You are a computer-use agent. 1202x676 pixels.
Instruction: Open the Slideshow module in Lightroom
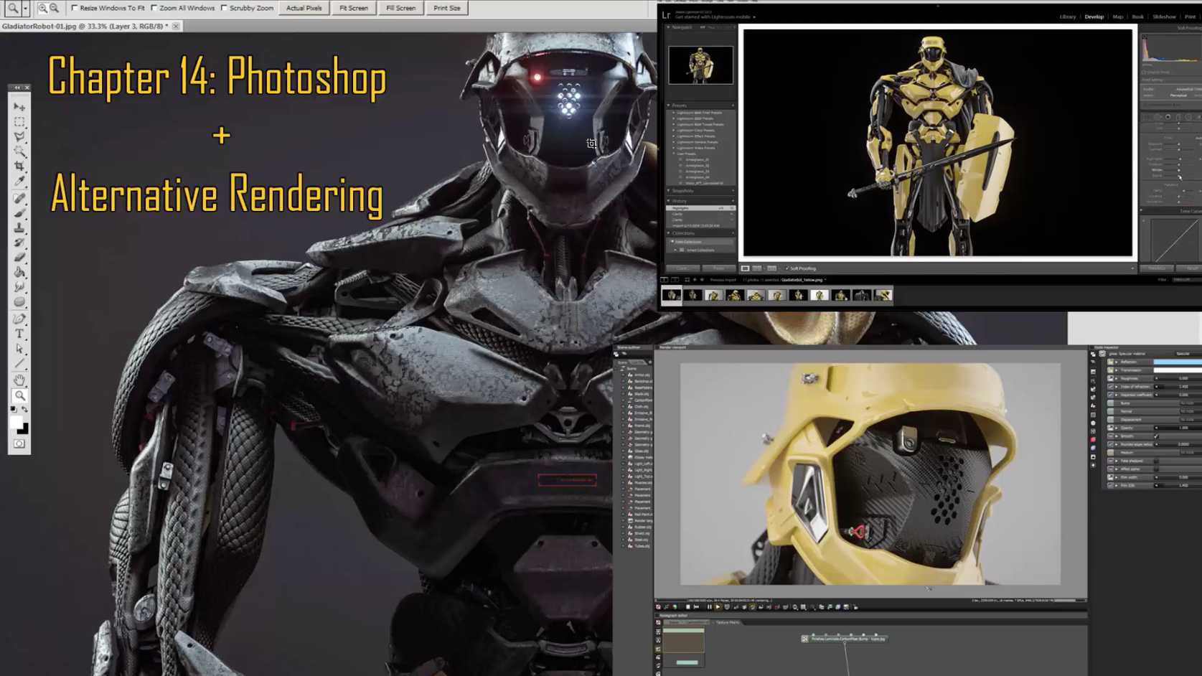pos(1163,17)
